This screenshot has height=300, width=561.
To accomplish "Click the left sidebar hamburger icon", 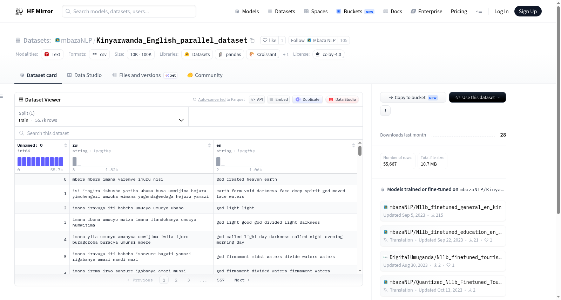I will point(1,96).
